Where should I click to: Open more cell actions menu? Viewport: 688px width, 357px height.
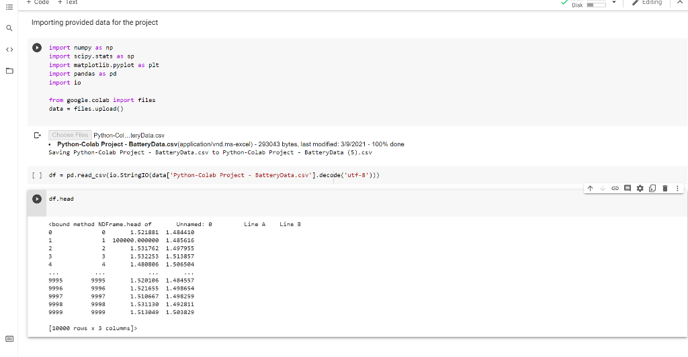pos(677,189)
